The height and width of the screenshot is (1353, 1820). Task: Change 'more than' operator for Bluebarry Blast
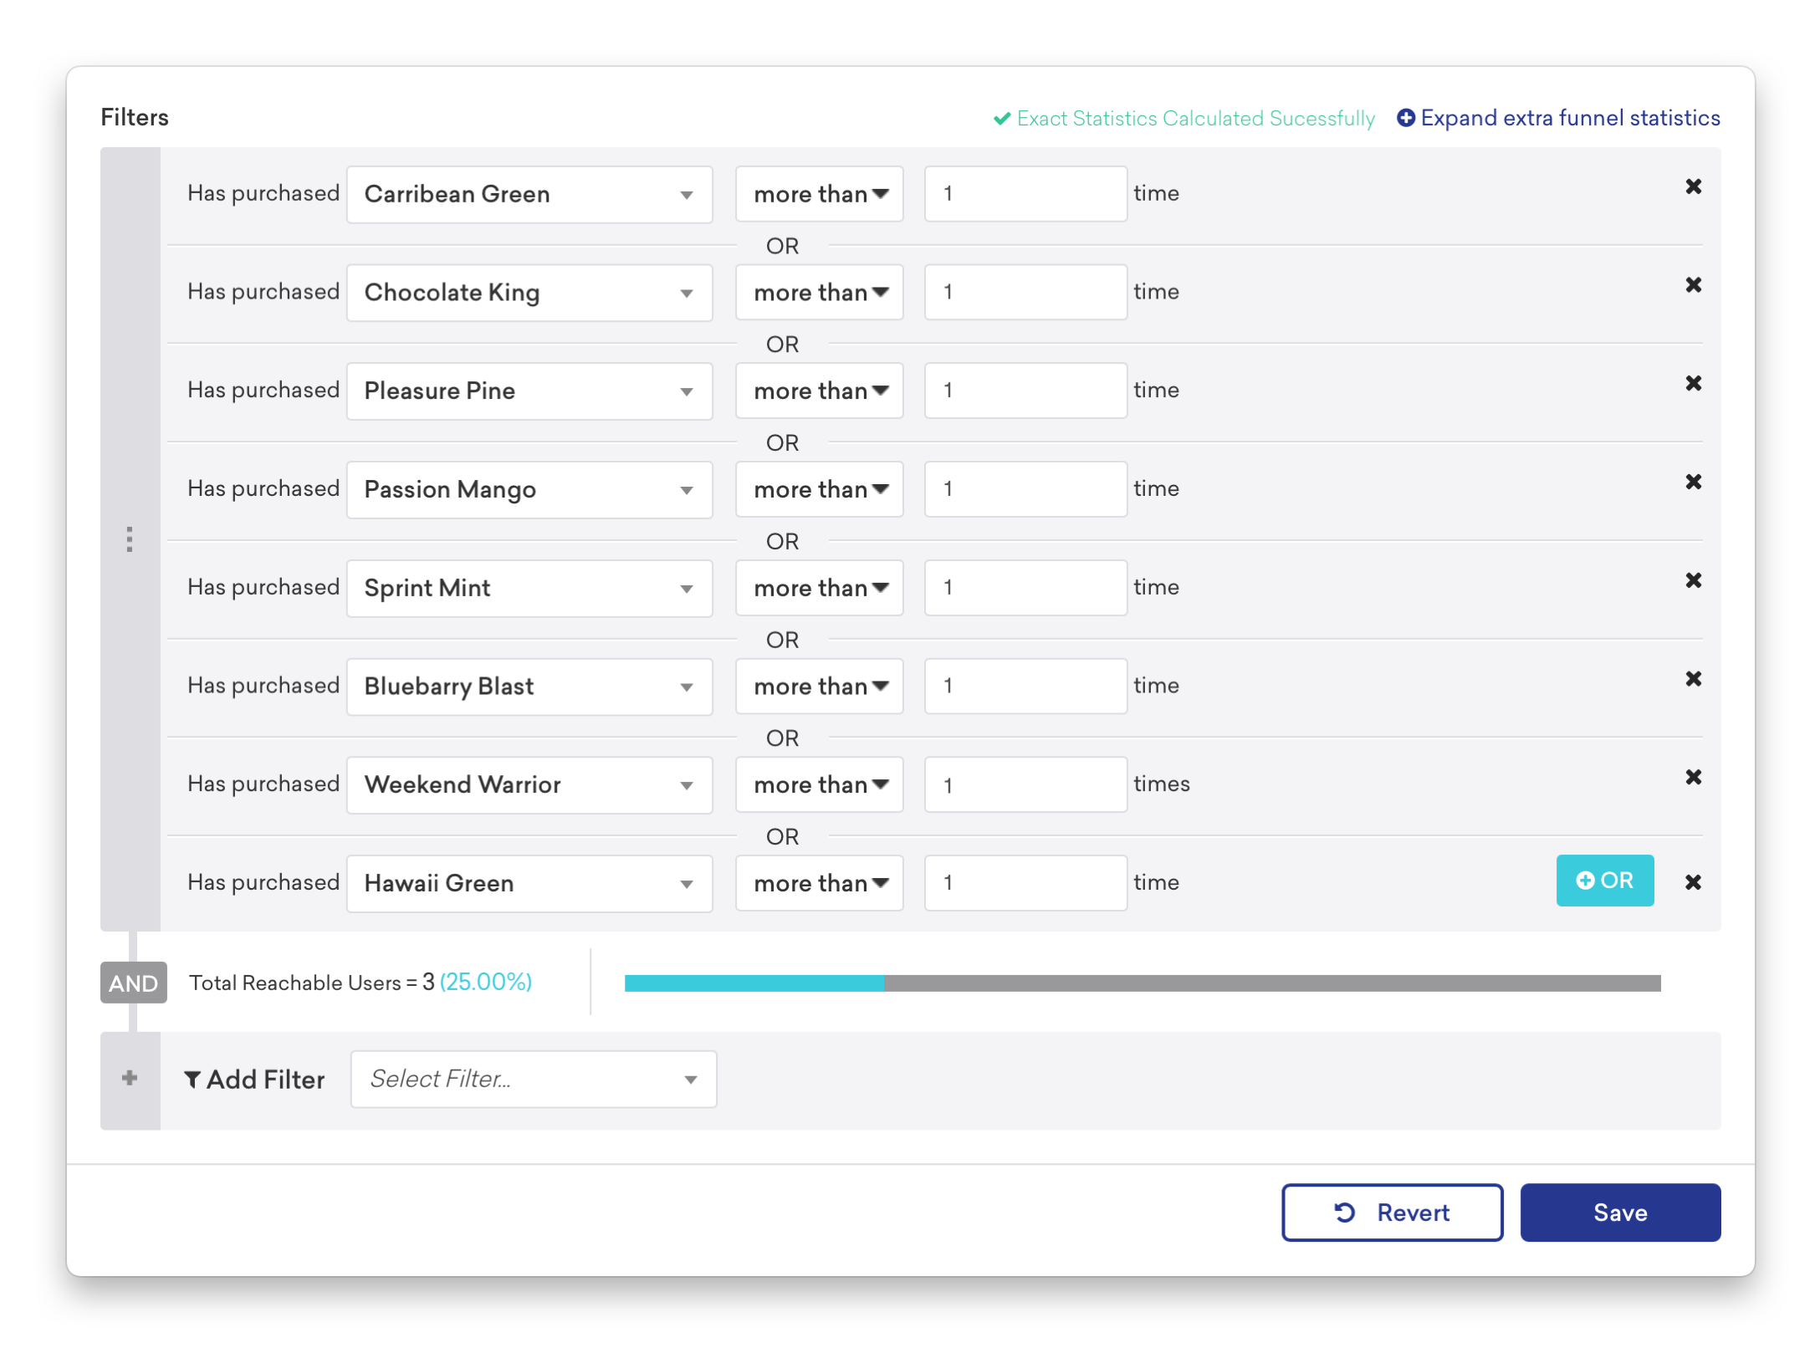click(x=820, y=687)
